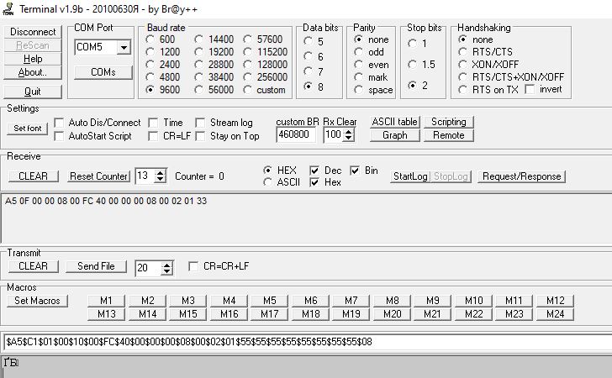Enable Stream log checkbox
Image resolution: width=612 pixels, height=378 pixels.
200,123
